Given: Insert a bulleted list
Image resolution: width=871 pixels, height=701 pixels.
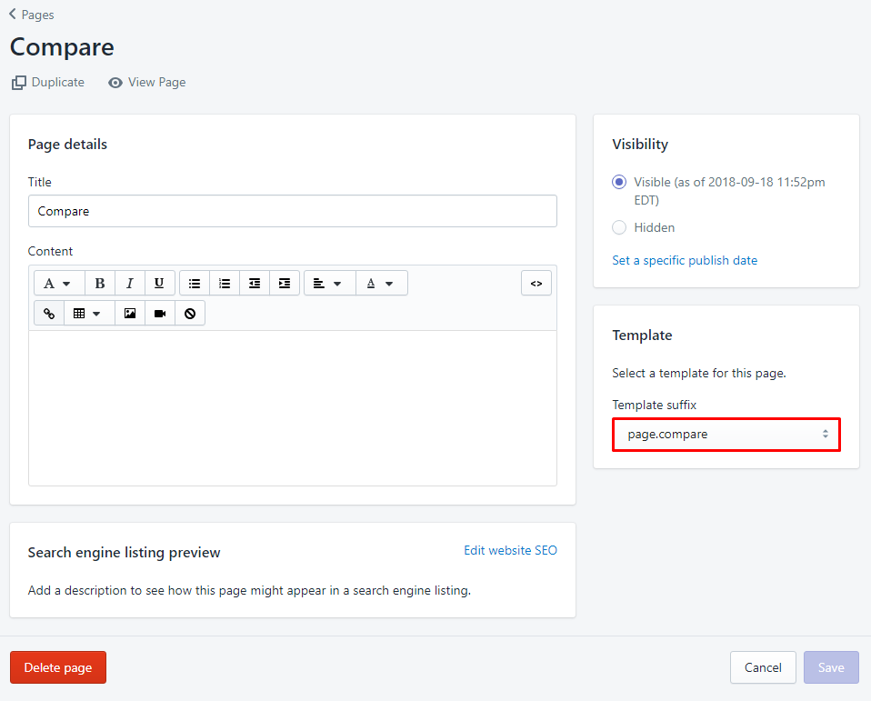Looking at the screenshot, I should click(195, 284).
